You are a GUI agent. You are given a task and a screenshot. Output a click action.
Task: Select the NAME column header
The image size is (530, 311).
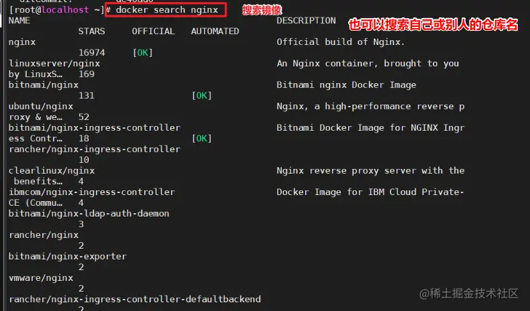pyautogui.click(x=19, y=21)
